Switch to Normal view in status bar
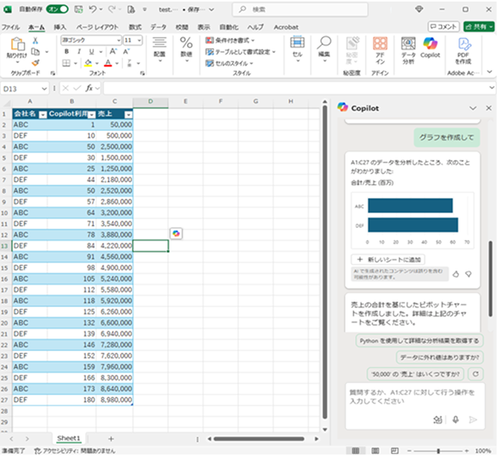The image size is (497, 456). pos(356,450)
